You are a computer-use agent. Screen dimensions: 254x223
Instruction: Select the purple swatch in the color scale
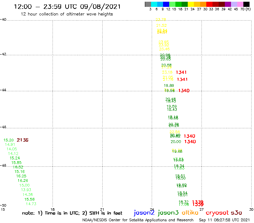click(228, 4)
